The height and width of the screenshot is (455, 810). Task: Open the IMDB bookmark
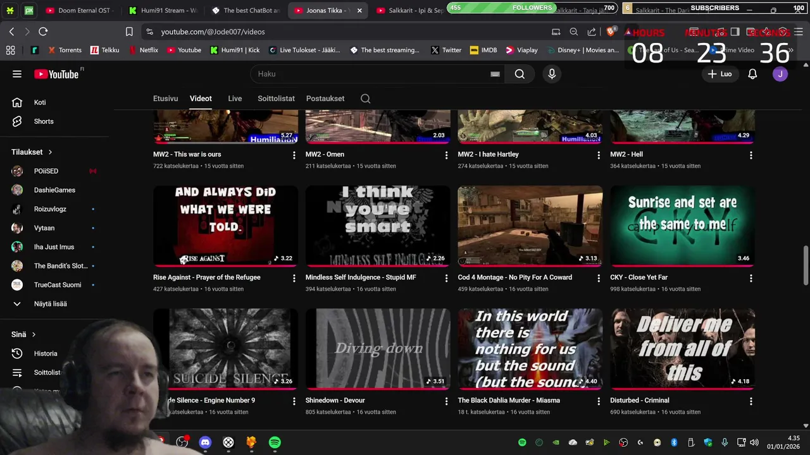[483, 50]
